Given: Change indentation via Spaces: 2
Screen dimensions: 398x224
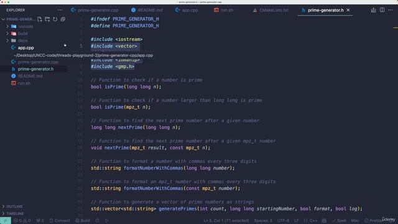Looking at the screenshot, I should pos(263,220).
